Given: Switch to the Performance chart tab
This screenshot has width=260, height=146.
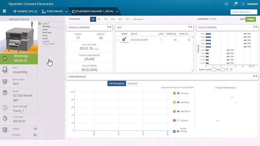Looking at the screenshot, I should [117, 83].
